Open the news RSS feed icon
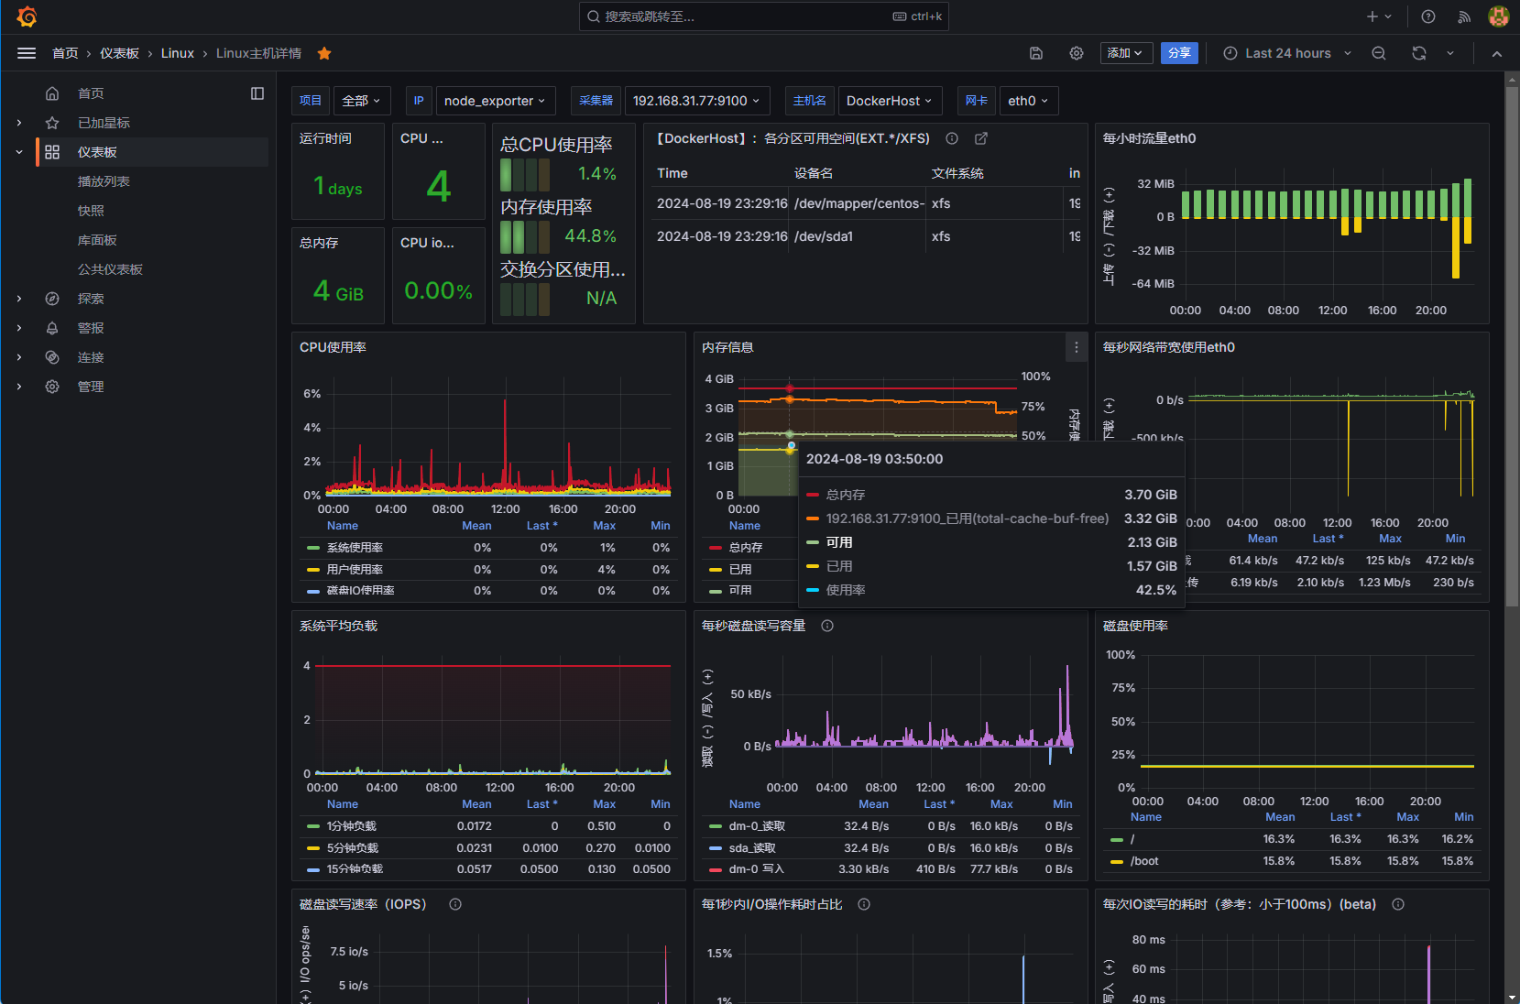This screenshot has height=1004, width=1520. (x=1464, y=16)
